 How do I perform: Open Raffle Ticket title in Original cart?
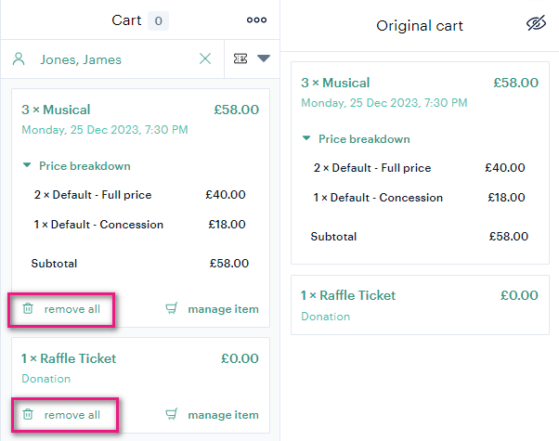click(x=348, y=295)
